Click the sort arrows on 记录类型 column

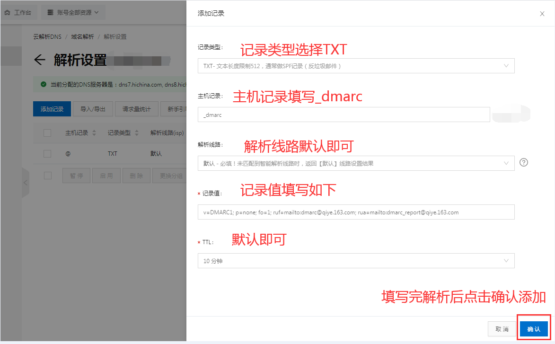pos(136,133)
